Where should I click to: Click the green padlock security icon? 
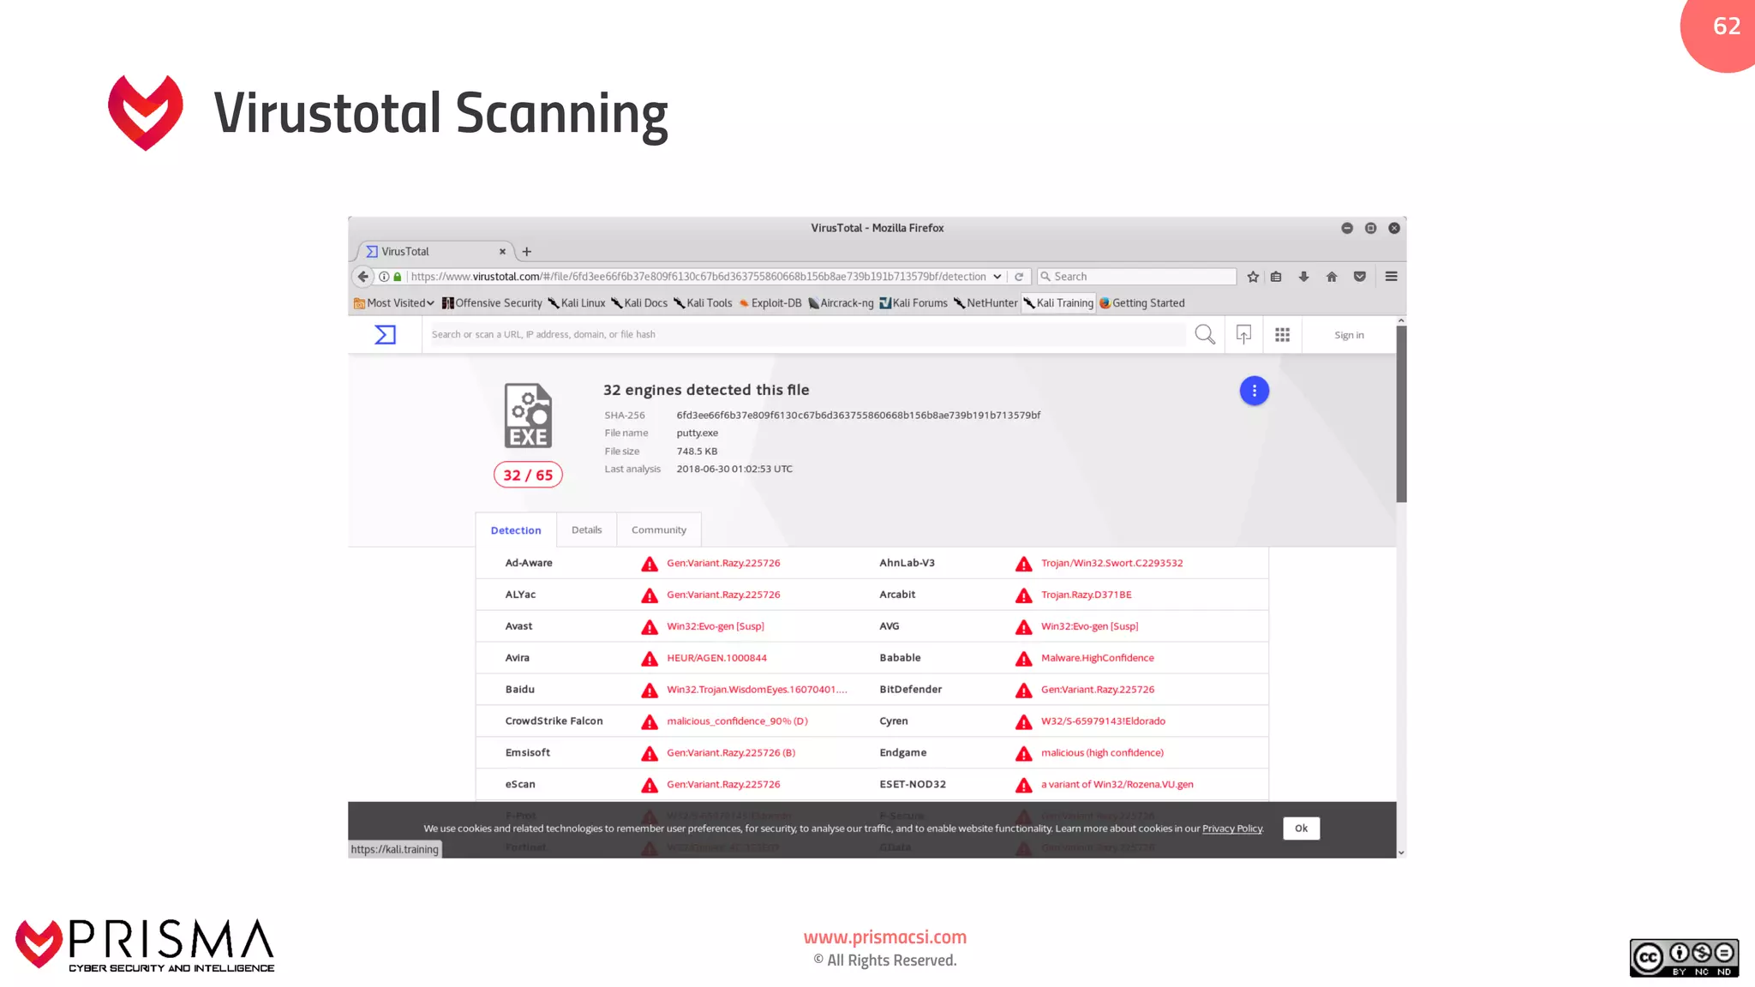(x=398, y=277)
